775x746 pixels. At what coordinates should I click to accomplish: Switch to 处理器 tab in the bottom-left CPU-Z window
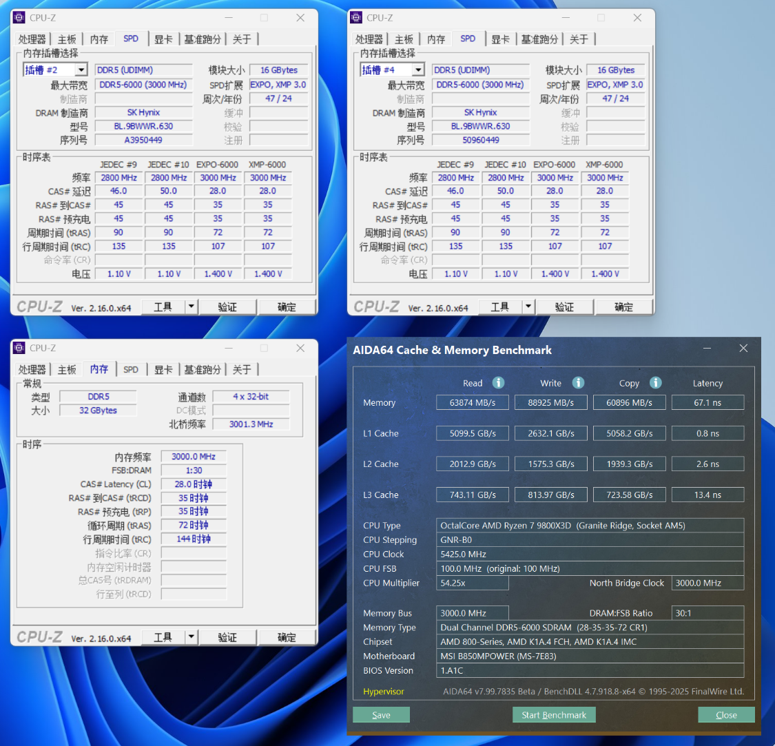tap(32, 369)
